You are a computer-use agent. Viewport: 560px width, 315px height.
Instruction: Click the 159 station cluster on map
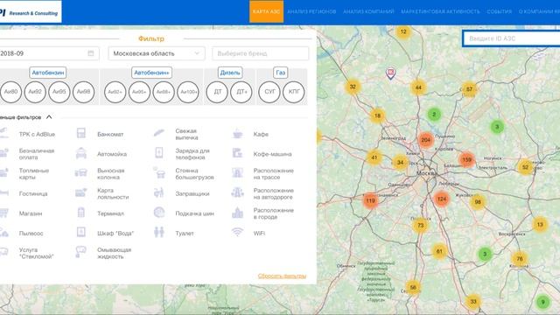pyautogui.click(x=466, y=159)
